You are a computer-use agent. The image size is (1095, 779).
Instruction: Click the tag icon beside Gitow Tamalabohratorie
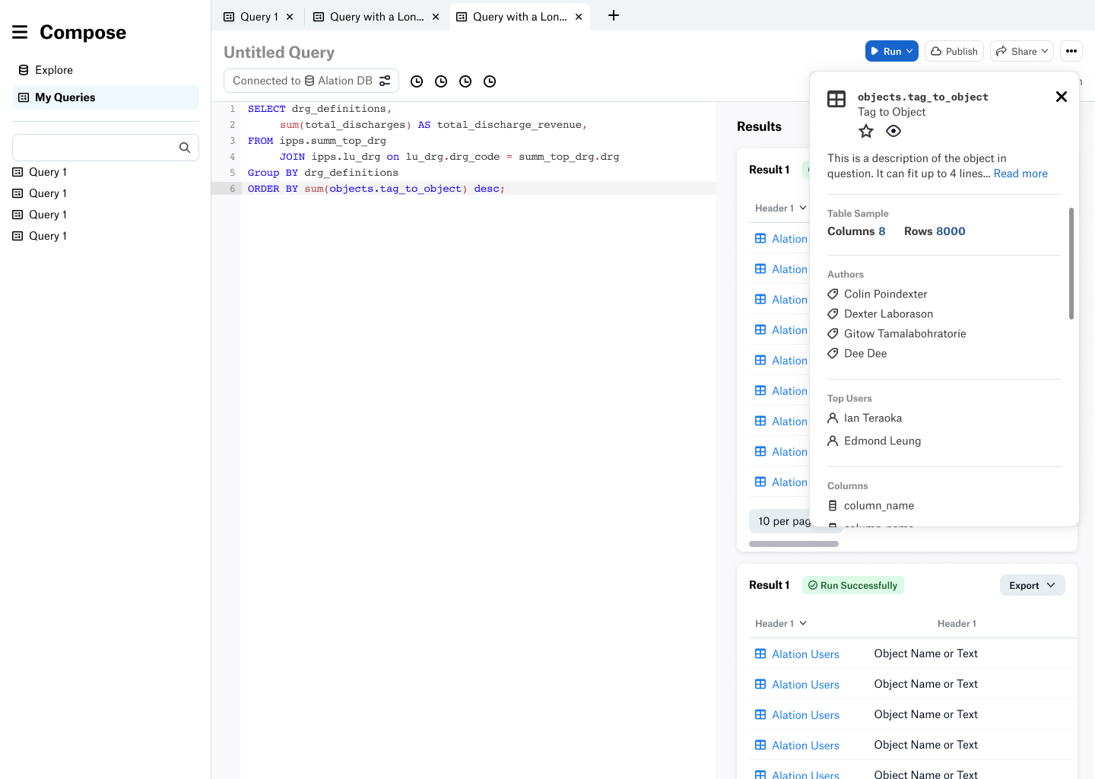coord(833,333)
